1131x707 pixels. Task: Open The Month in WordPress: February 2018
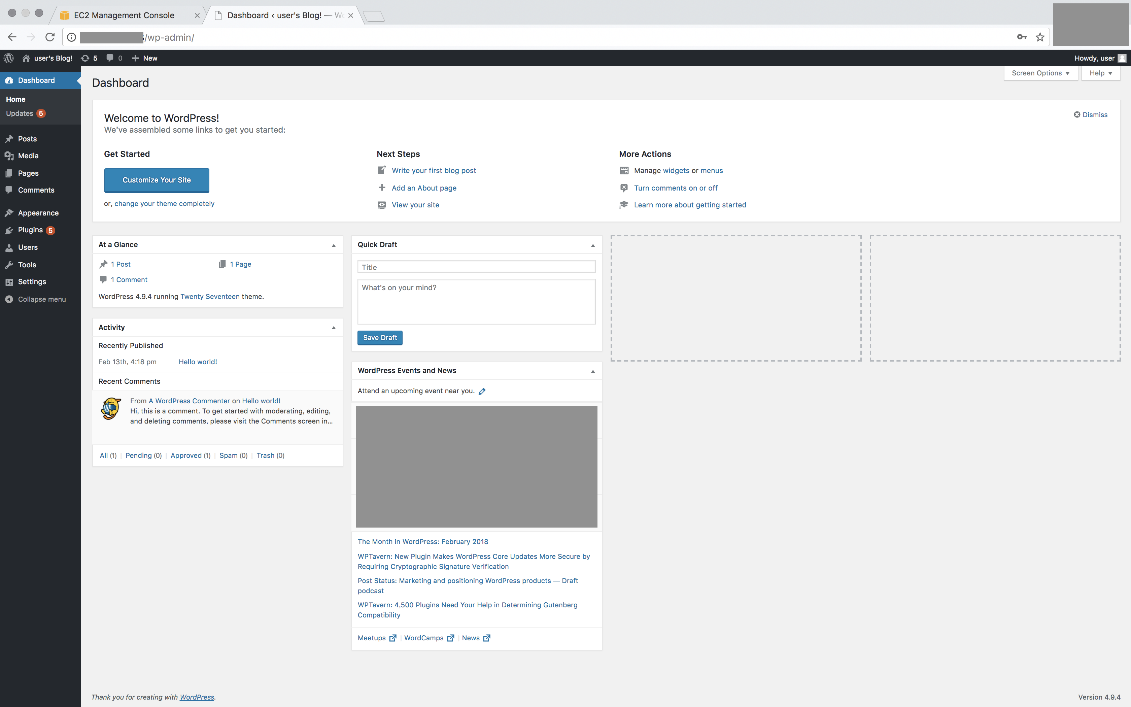pyautogui.click(x=423, y=541)
